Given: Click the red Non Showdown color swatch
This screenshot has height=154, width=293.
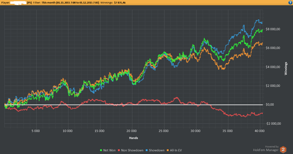Looking at the screenshot, I should 119,150.
